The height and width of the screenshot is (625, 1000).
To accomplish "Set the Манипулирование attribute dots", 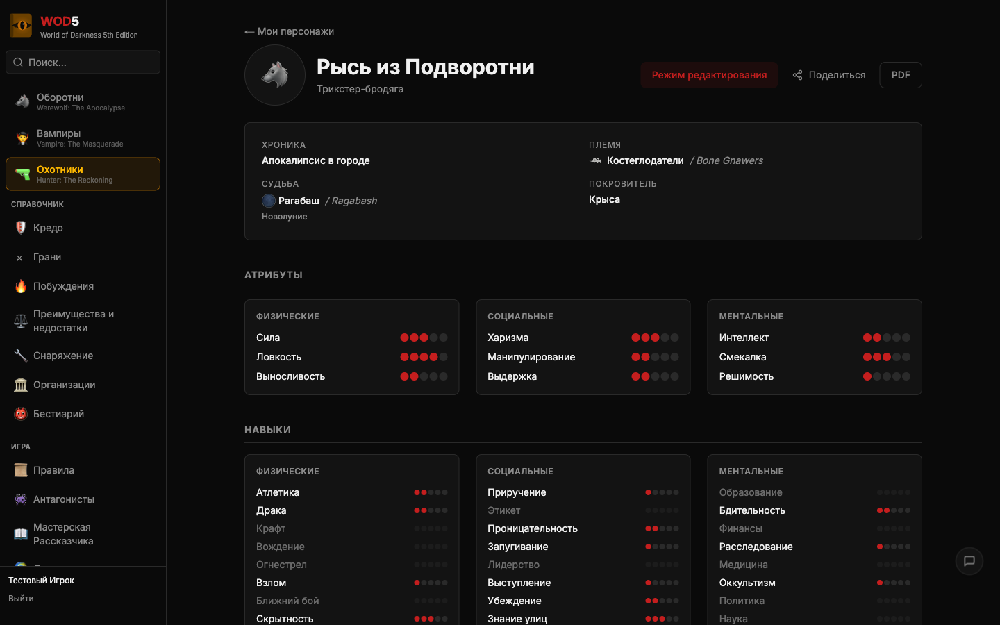I will (x=655, y=357).
